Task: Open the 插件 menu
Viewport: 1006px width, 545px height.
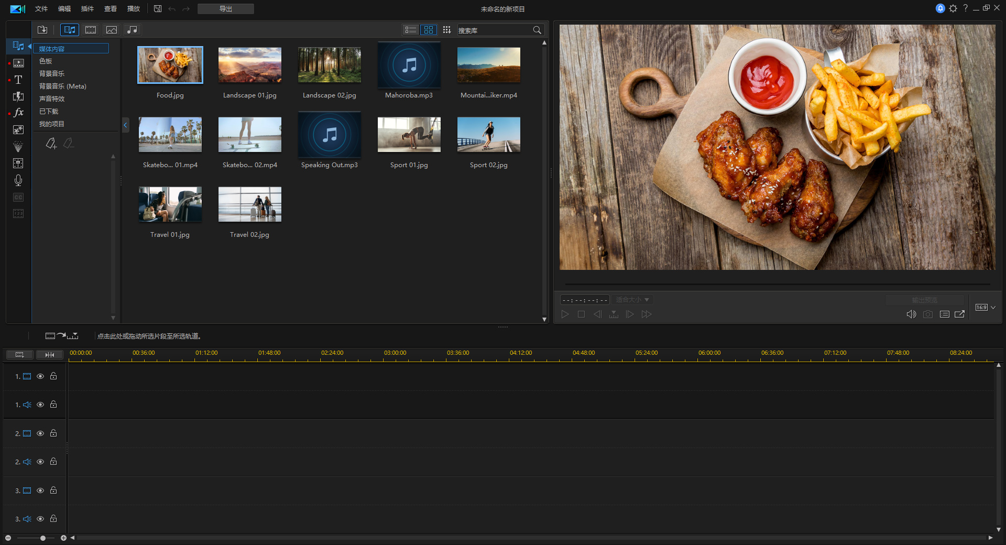Action: [88, 9]
